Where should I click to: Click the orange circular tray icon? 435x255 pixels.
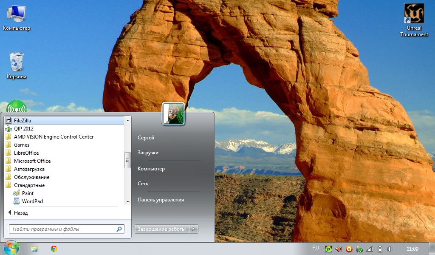(349, 249)
